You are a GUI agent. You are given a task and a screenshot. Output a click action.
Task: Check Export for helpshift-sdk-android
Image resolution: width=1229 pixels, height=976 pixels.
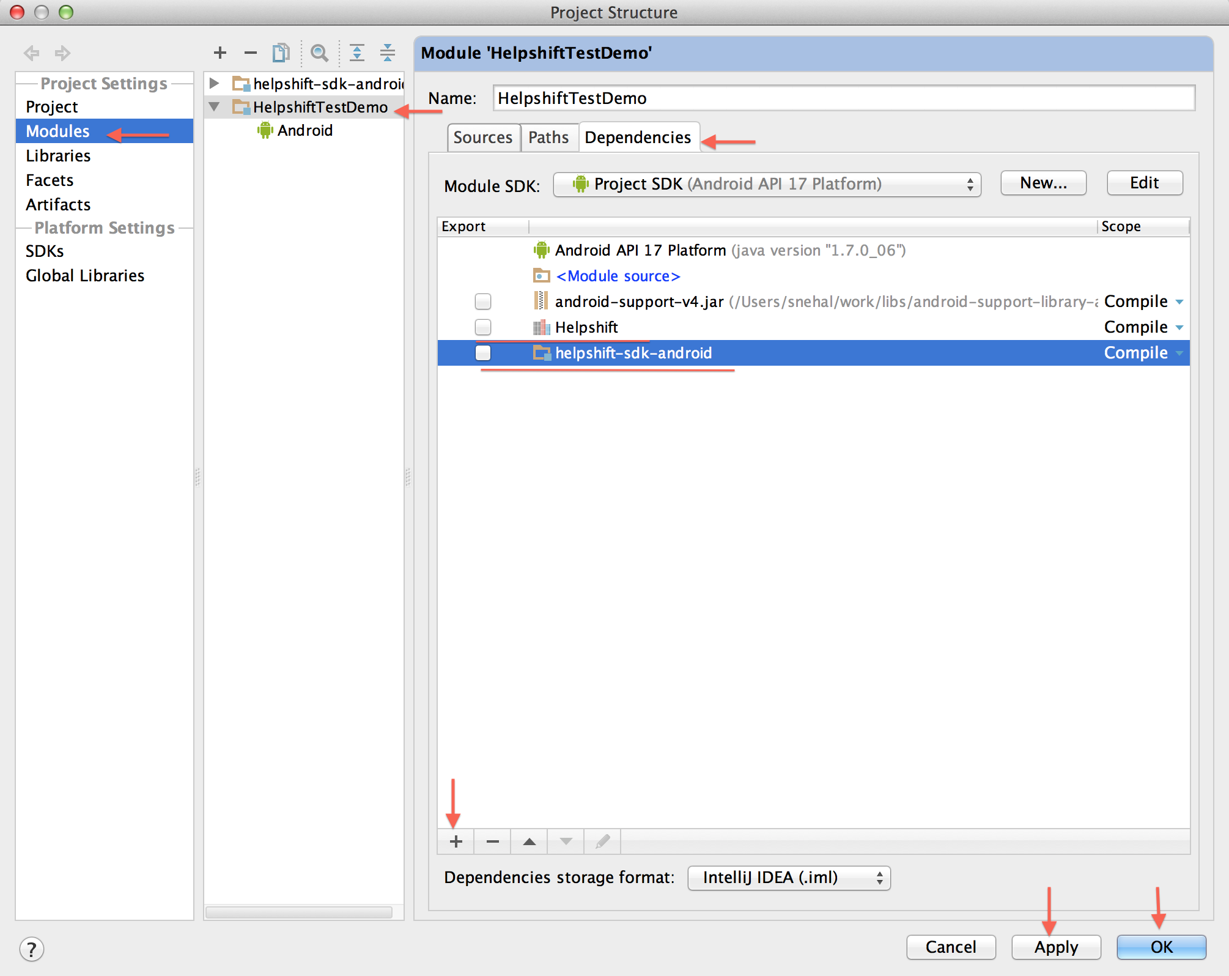(483, 352)
